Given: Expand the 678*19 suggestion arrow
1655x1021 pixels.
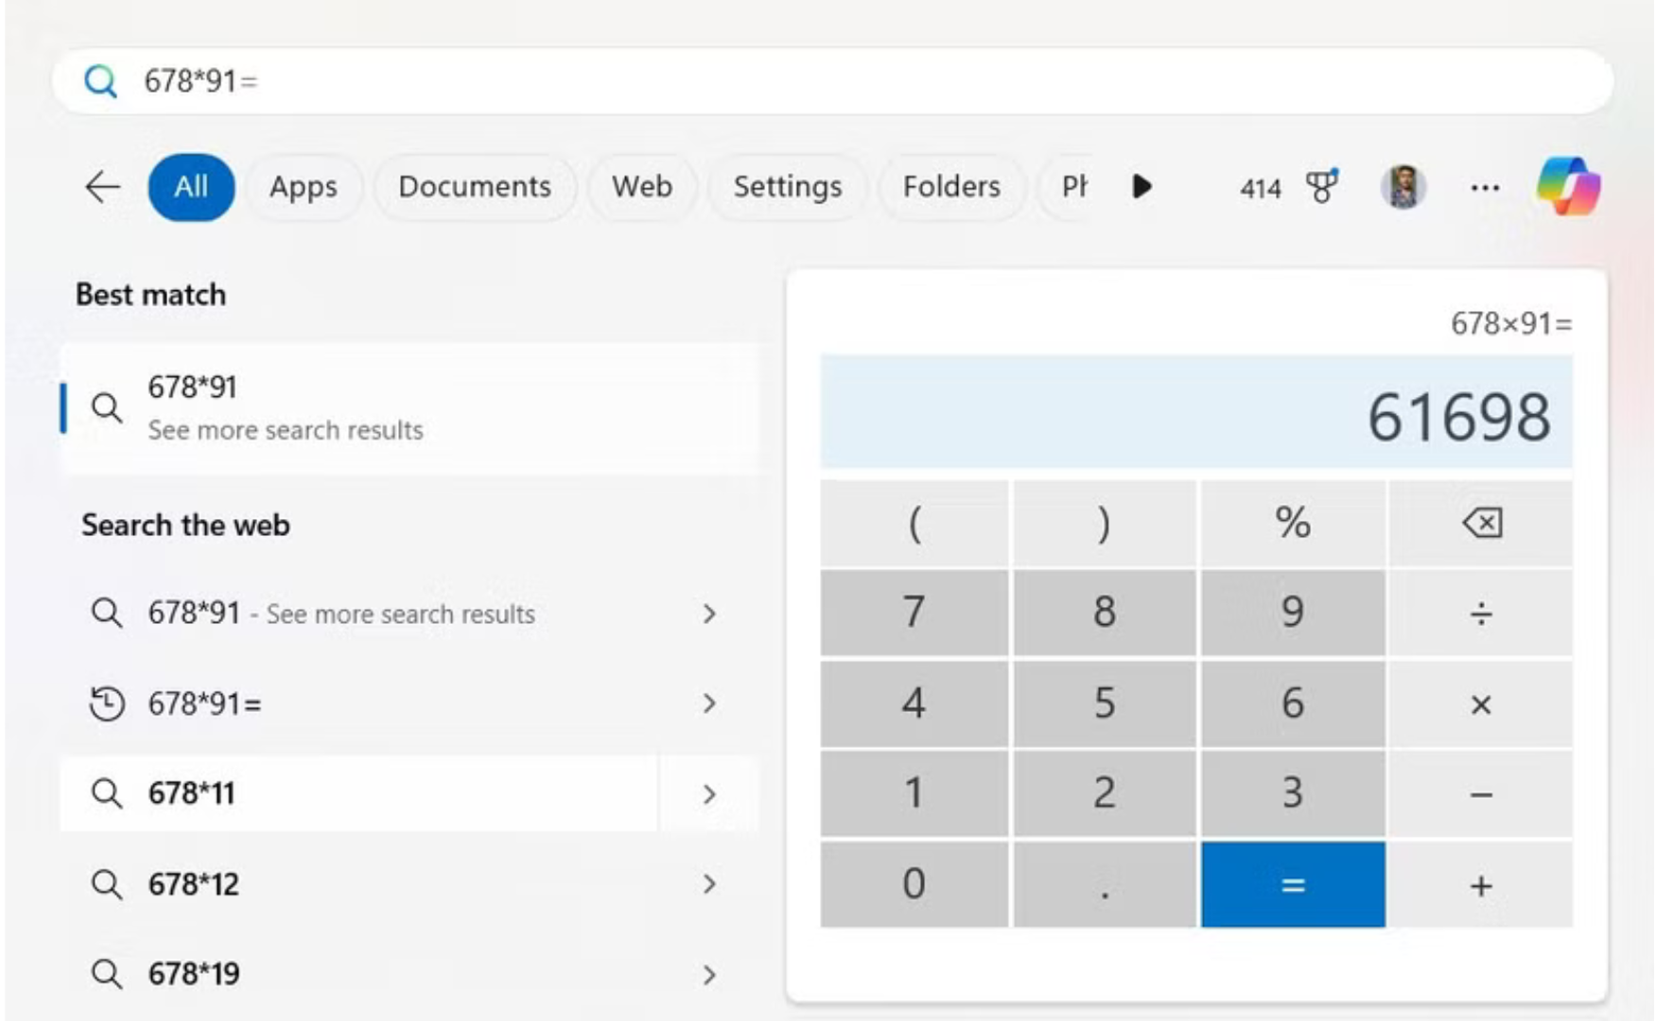Looking at the screenshot, I should click(709, 975).
